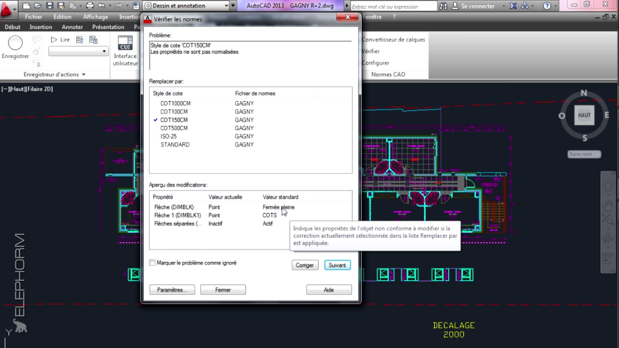
Task: Click the Save icon in quick access toolbar
Action: [50, 6]
